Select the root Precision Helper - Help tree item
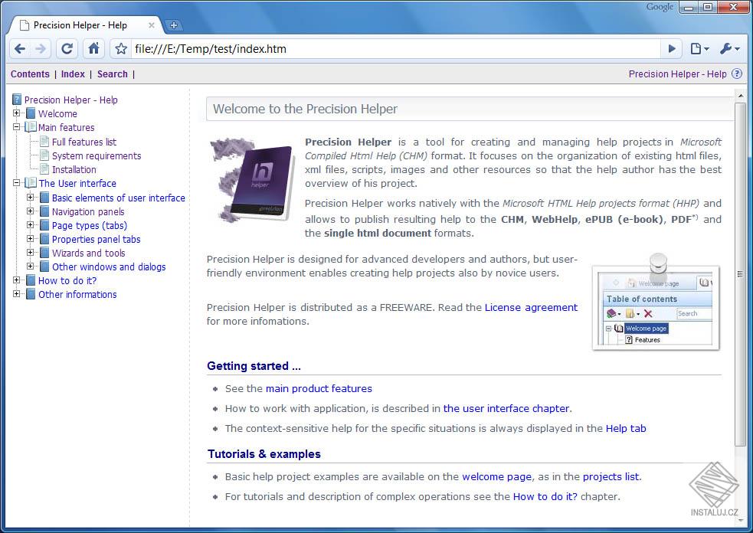This screenshot has width=753, height=533. point(70,100)
